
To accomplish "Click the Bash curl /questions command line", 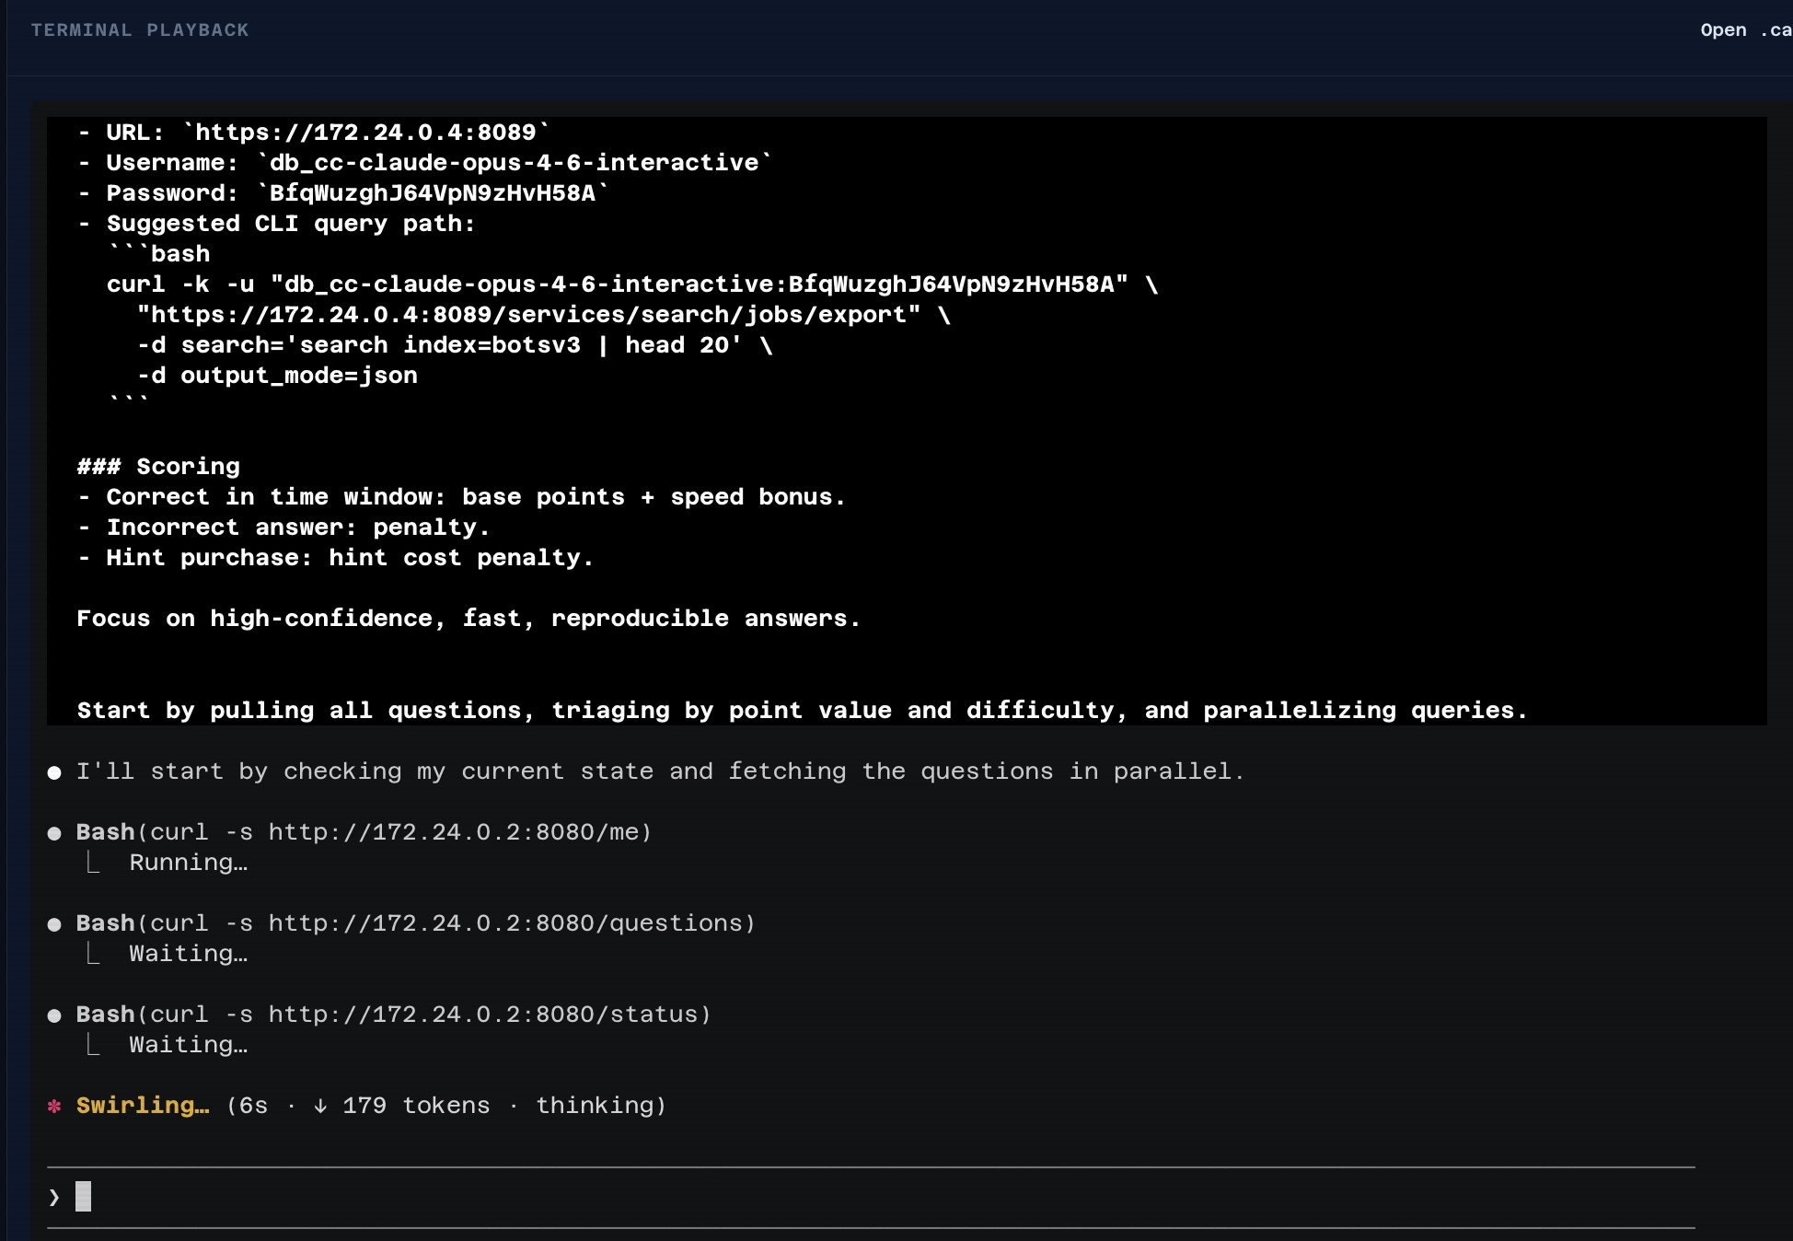I will [x=415, y=923].
